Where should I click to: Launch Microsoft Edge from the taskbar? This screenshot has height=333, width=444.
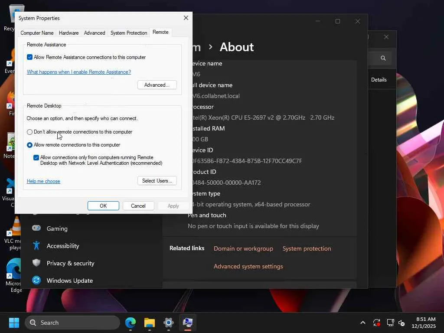pos(131,323)
